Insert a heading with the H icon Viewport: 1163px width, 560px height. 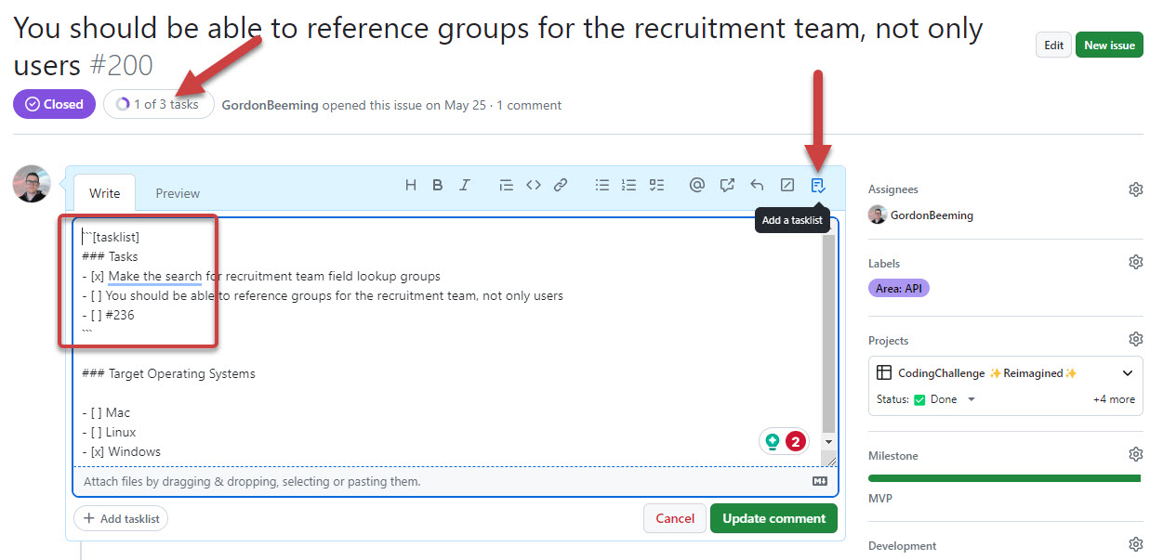pyautogui.click(x=411, y=185)
